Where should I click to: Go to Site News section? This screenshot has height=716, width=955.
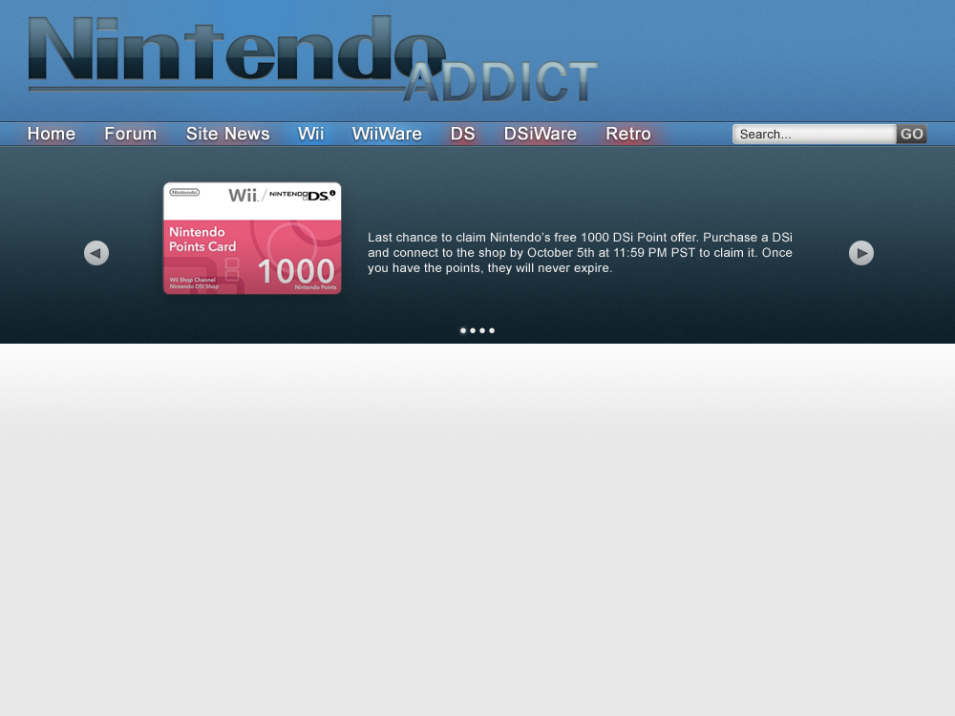coord(228,134)
